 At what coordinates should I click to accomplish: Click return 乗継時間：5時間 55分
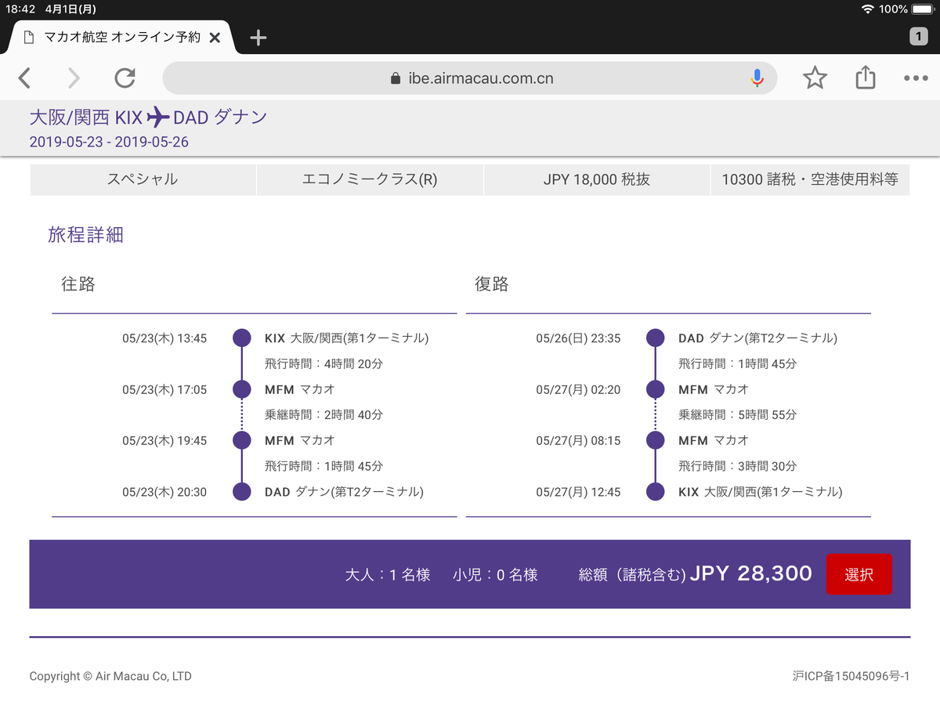737,415
